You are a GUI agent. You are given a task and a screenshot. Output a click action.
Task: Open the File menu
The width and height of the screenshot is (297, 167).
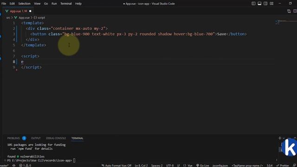pyautogui.click(x=4, y=4)
